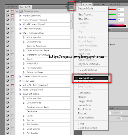Uncheck Vignette (selection) item checkbox
This screenshot has width=128, height=135.
(x=8, y=16)
